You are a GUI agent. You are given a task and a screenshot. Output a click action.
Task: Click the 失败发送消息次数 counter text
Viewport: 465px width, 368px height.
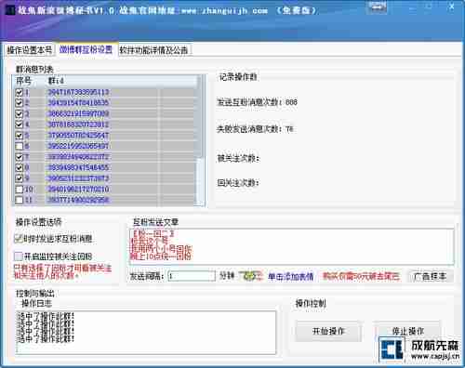[x=255, y=129]
